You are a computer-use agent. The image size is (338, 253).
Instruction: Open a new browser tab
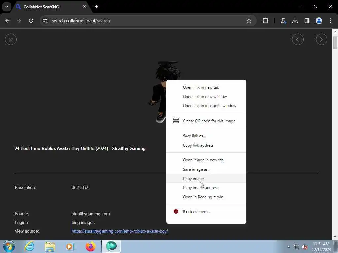(96, 7)
